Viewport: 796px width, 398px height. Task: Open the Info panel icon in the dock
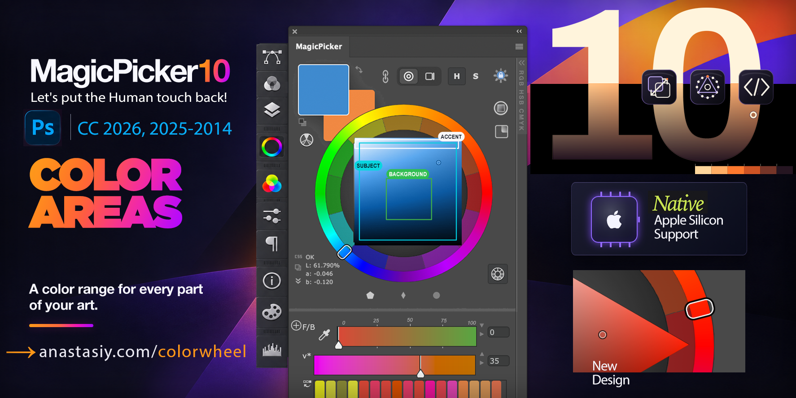pos(272,281)
